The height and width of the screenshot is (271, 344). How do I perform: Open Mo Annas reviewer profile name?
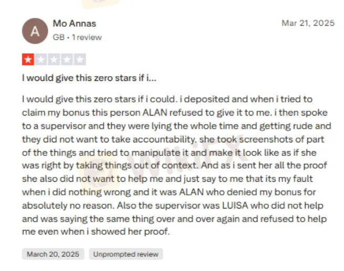coord(75,24)
